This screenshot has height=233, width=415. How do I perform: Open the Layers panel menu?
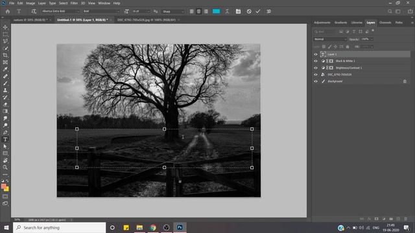[412, 23]
